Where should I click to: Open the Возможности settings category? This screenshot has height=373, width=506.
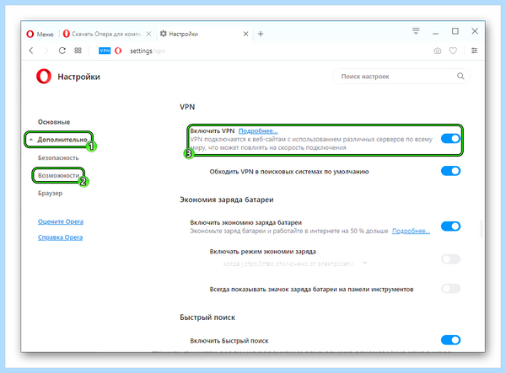click(x=58, y=175)
